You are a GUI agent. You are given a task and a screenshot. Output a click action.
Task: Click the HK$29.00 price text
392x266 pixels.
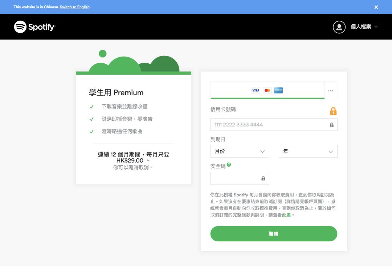click(130, 161)
